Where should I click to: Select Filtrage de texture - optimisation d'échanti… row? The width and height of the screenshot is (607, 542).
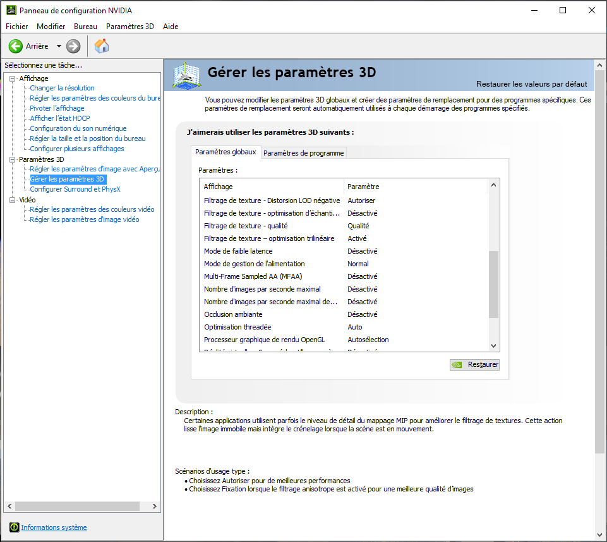click(344, 213)
